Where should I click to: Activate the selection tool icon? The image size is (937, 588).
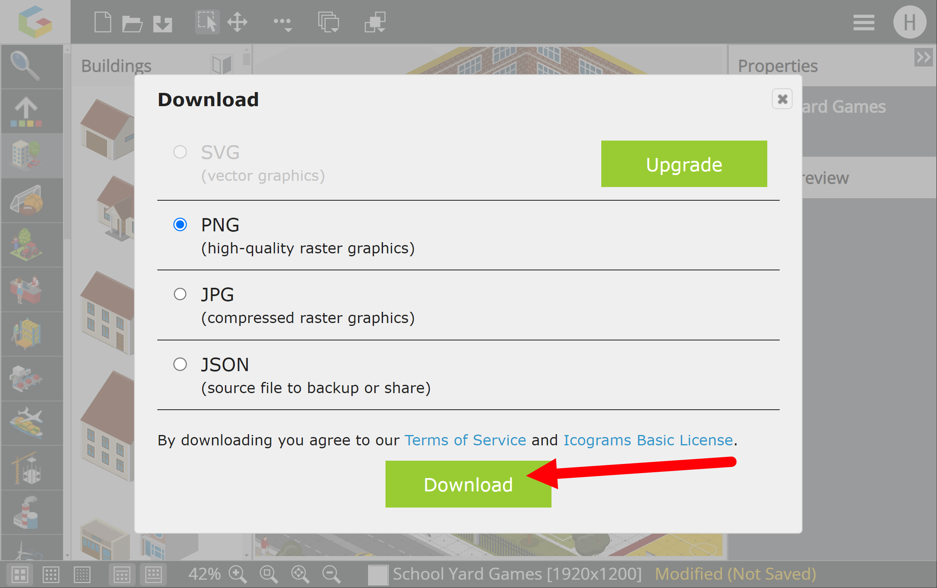[x=207, y=22]
